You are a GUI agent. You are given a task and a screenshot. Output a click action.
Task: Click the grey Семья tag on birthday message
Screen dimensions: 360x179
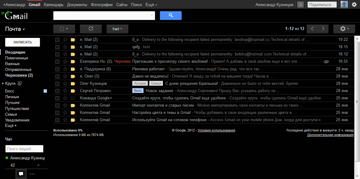[x=156, y=83]
